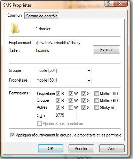
Task: Click the Annuler button
Action: click(81, 148)
